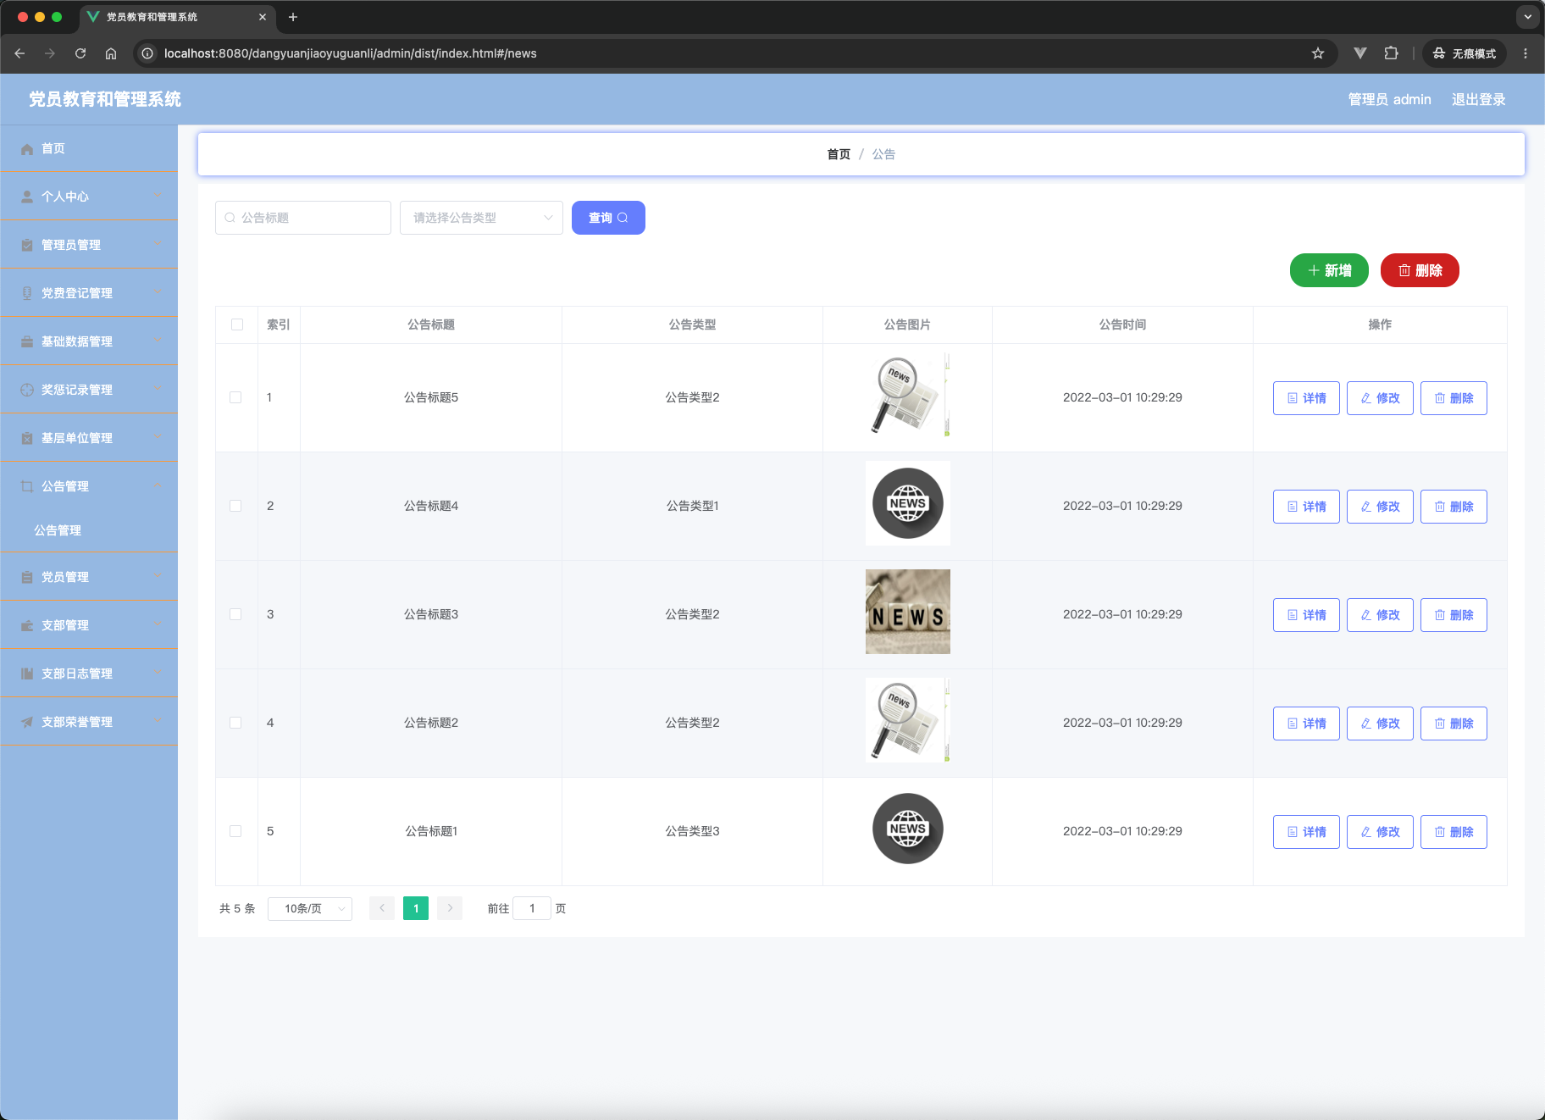The width and height of the screenshot is (1545, 1120).
Task: Open the 支部日志管理 sidebar menu
Action: [89, 674]
